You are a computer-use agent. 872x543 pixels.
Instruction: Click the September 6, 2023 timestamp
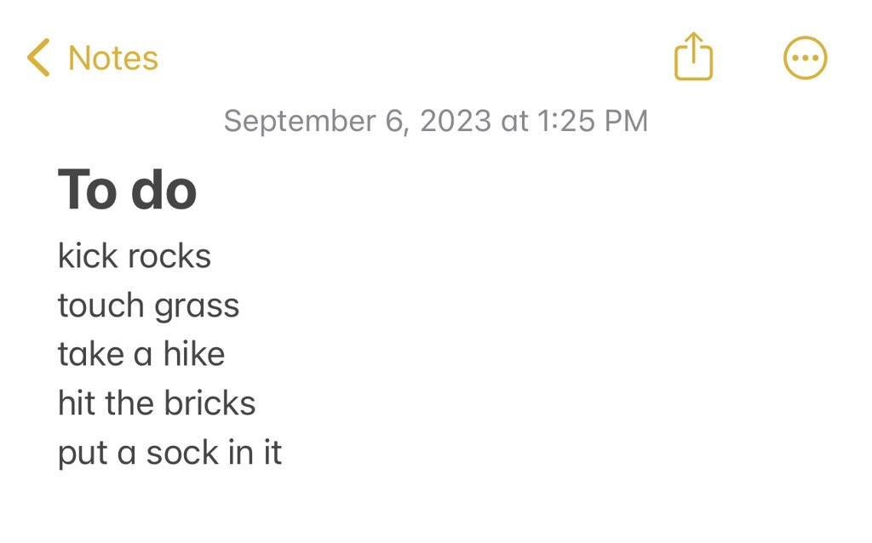[x=436, y=121]
